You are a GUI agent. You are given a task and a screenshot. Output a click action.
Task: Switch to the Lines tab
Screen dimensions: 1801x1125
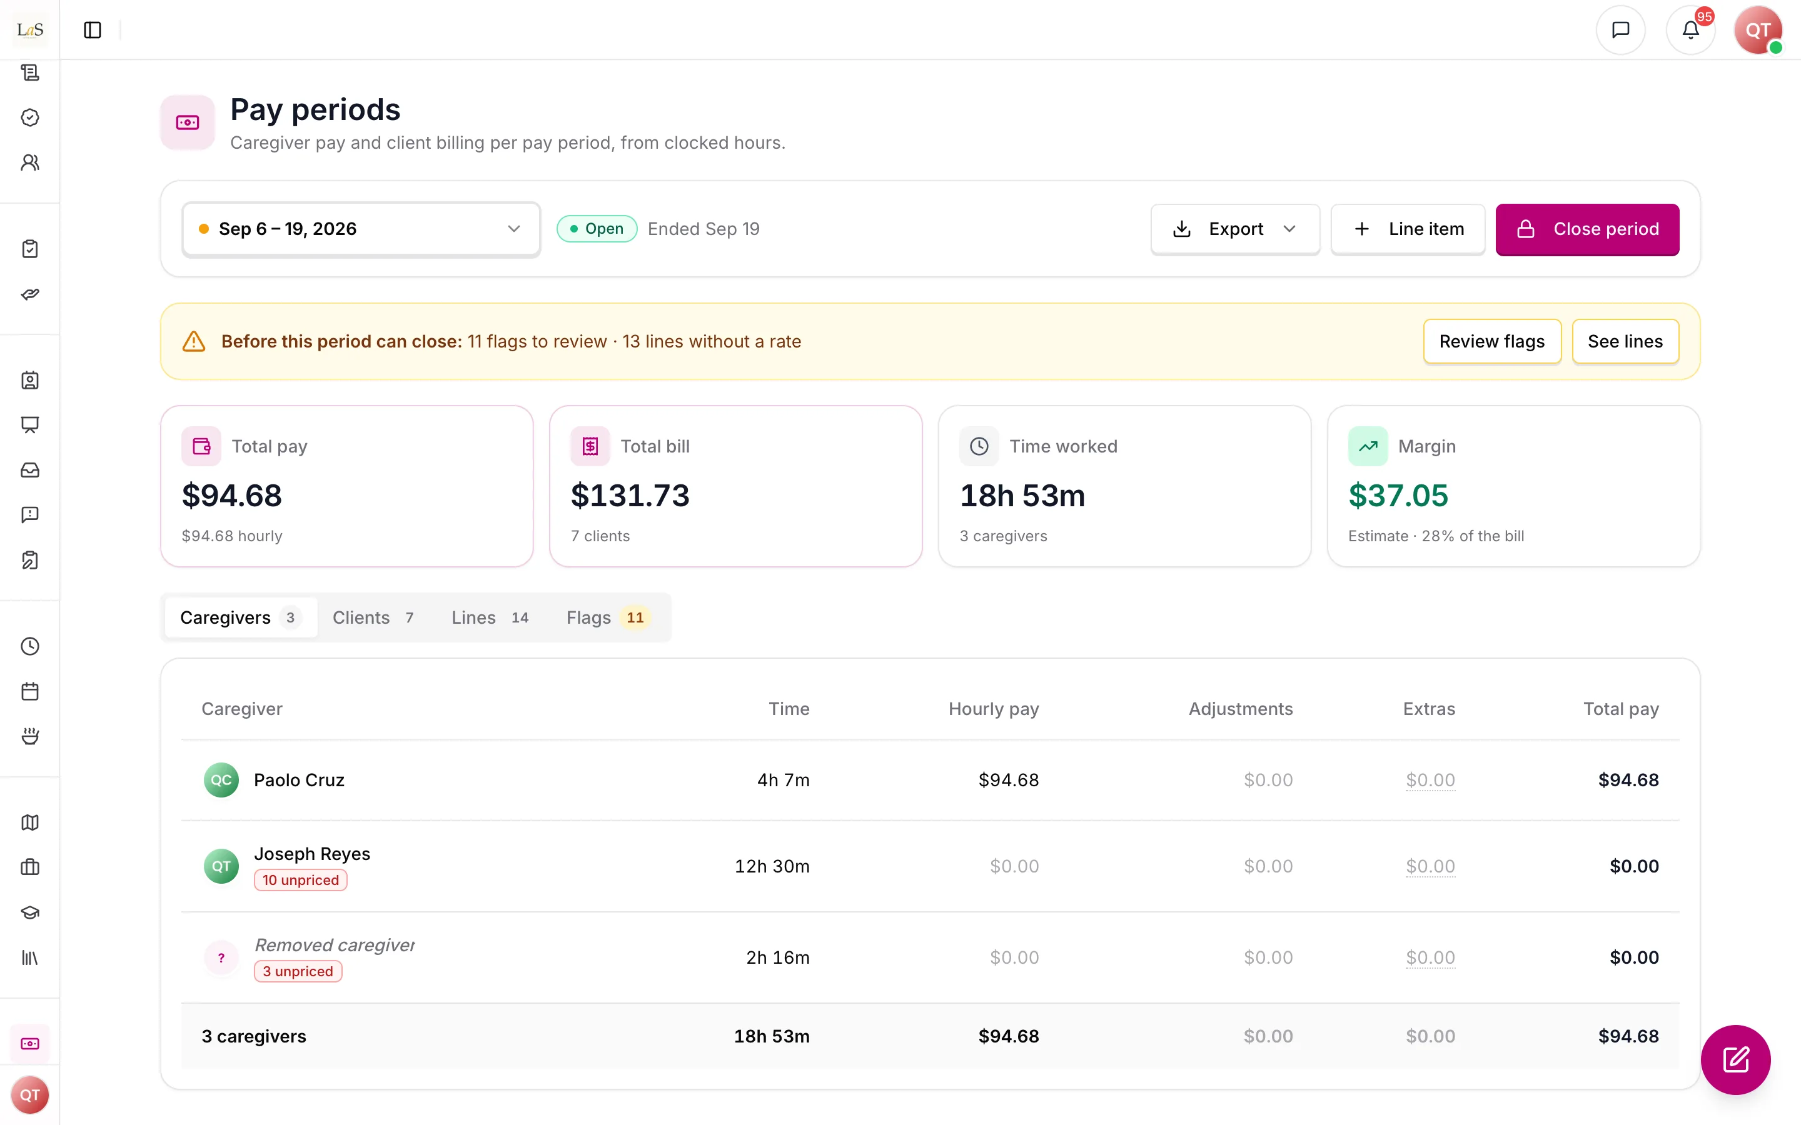pyautogui.click(x=490, y=617)
